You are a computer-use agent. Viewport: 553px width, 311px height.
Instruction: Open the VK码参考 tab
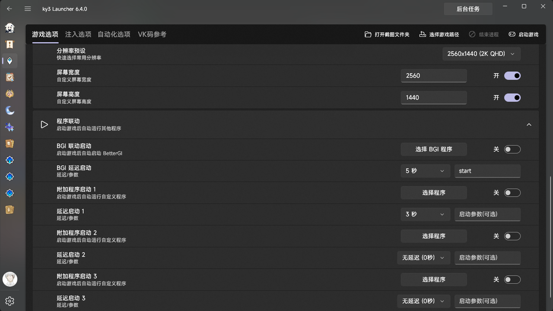tap(152, 35)
